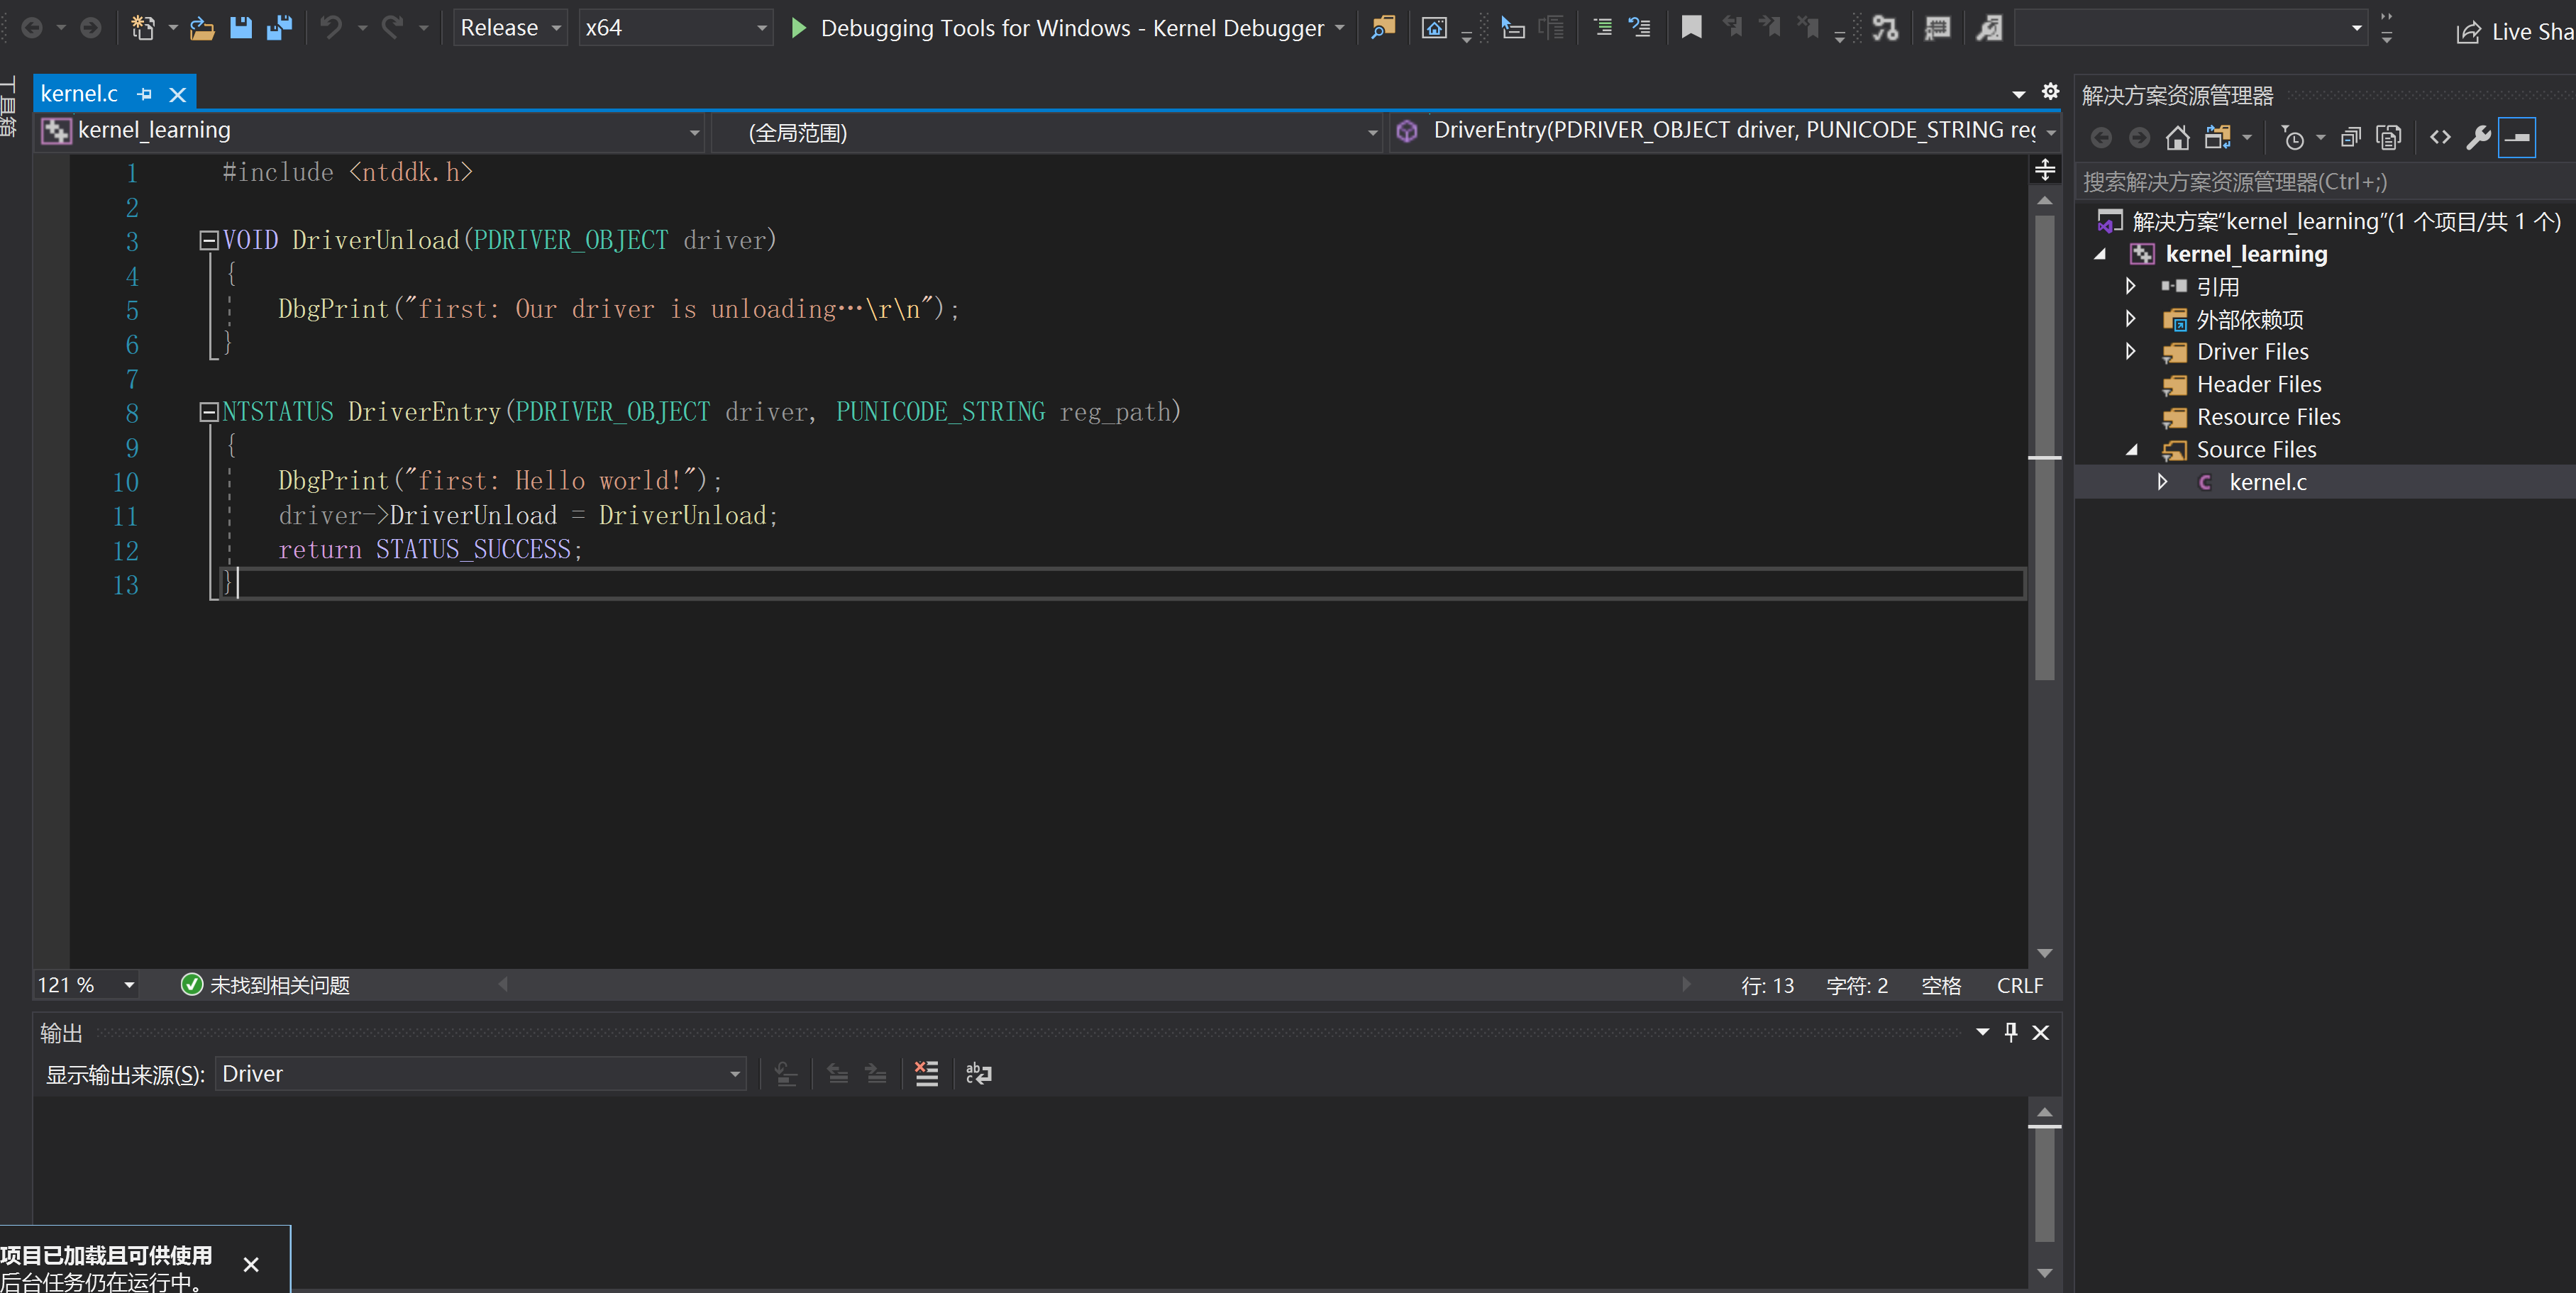
Task: Select the Header Files folder
Action: coord(2258,384)
